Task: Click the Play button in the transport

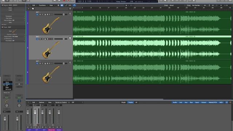Action: click(59, 1)
